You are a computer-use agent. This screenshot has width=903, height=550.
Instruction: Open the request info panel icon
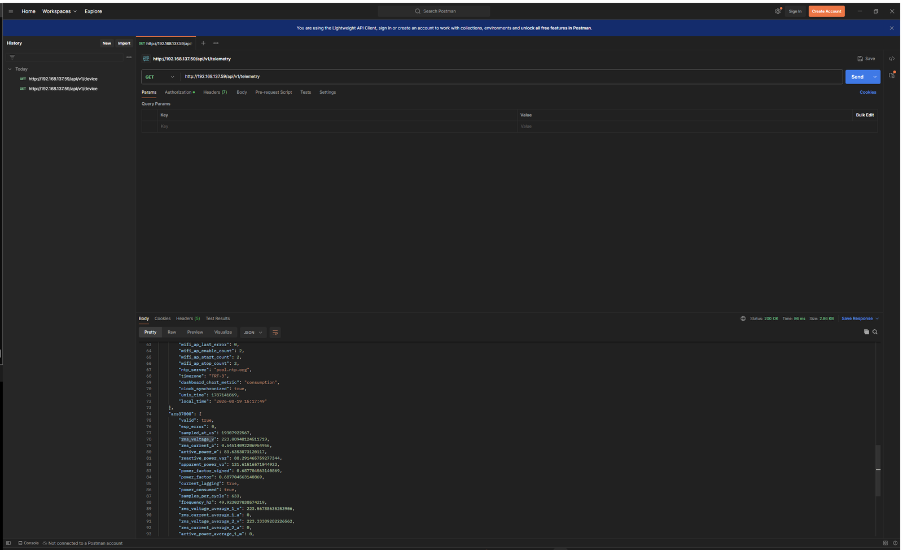coord(892,75)
